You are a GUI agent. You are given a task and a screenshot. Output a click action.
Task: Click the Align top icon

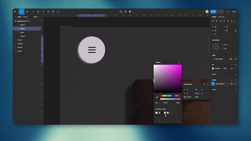click(x=224, y=21)
